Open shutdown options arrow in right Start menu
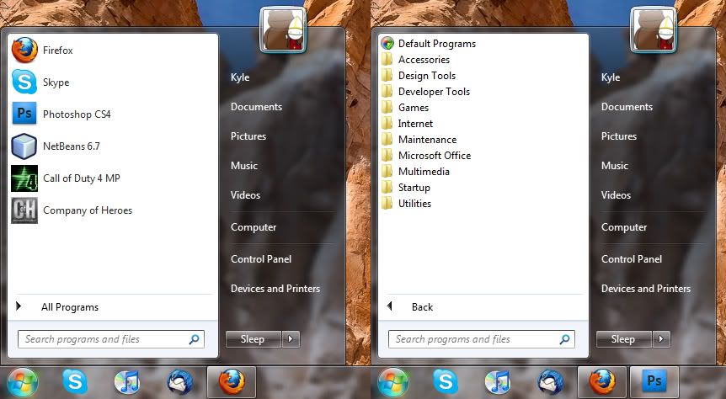 pyautogui.click(x=661, y=339)
